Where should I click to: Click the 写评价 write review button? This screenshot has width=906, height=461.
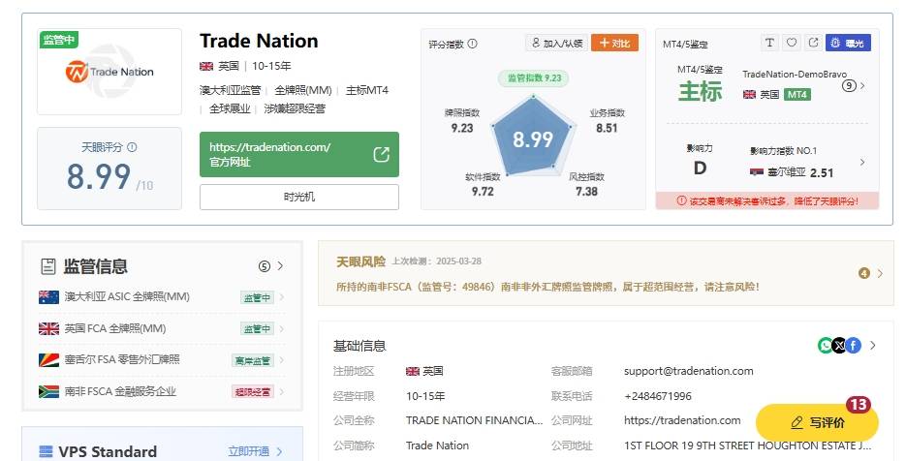817,422
